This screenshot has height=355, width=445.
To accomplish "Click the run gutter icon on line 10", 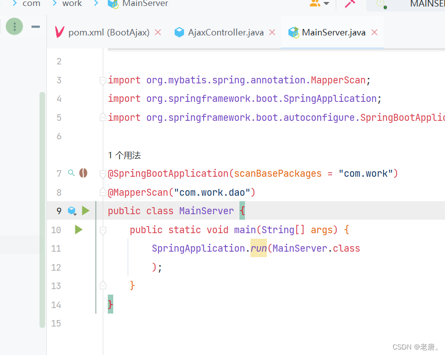I will (79, 230).
